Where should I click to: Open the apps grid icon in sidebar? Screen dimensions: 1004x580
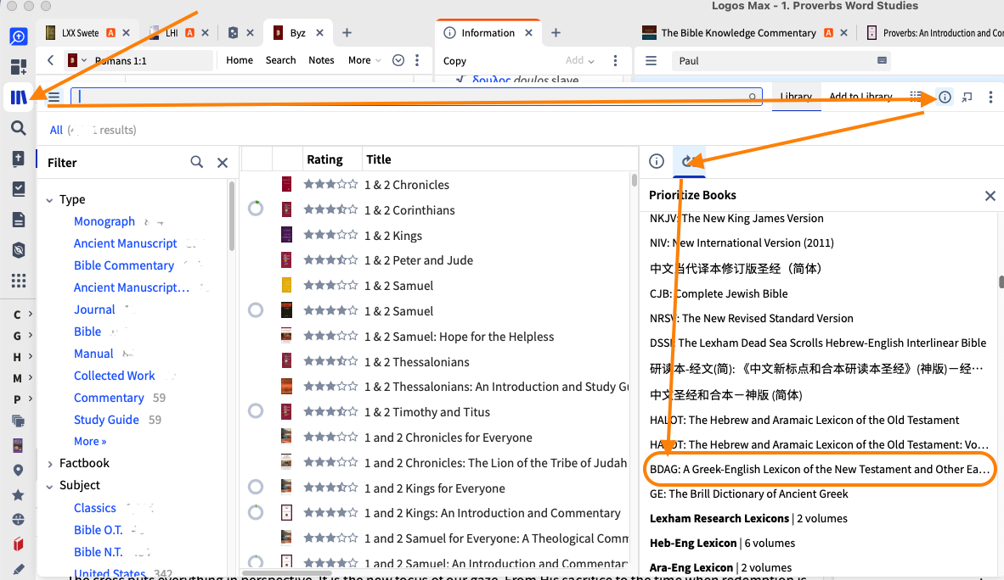[19, 281]
